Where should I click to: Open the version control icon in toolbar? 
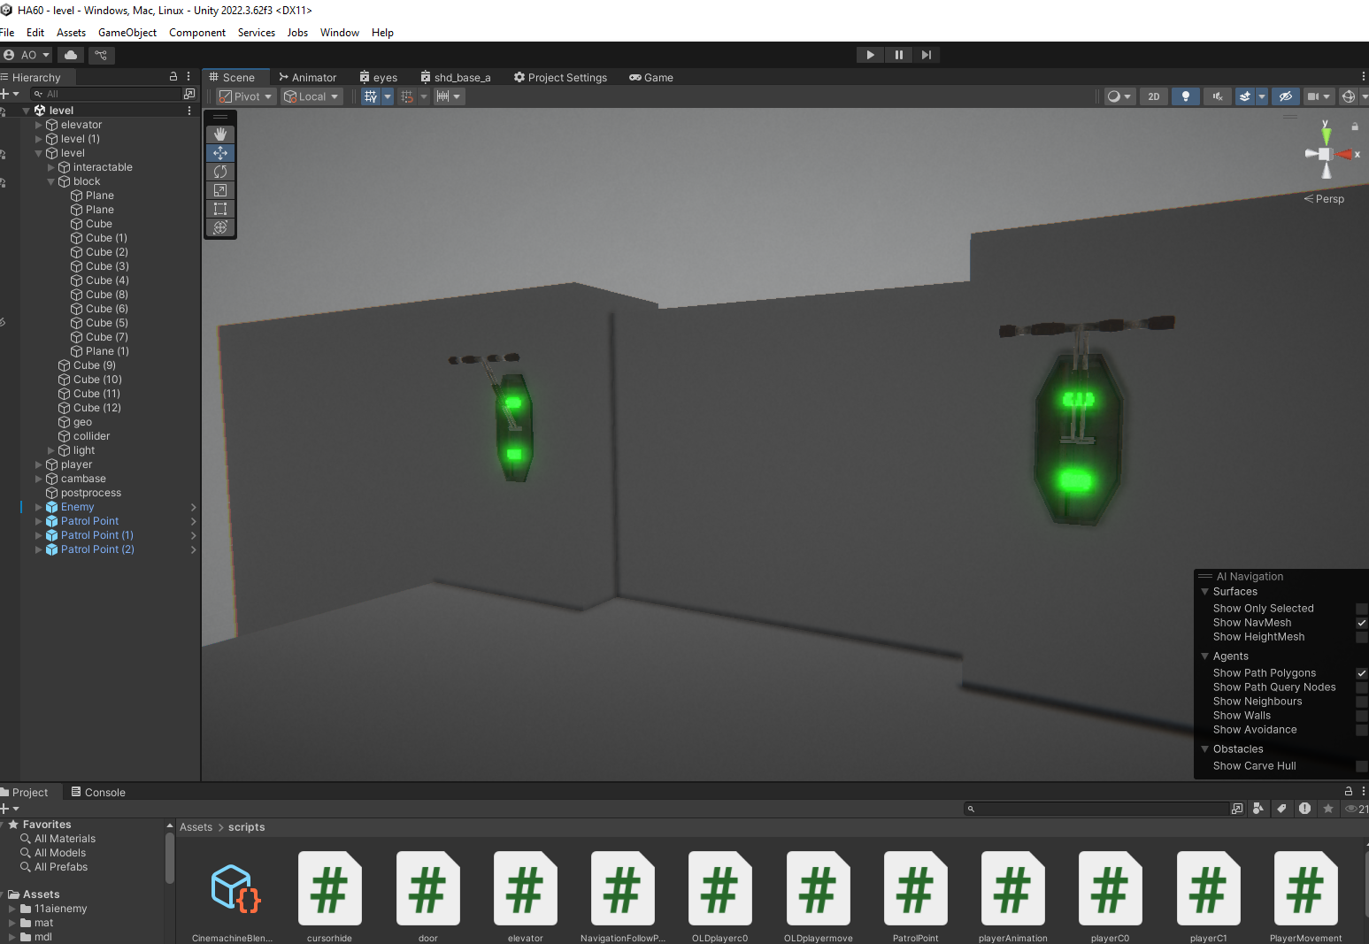(x=101, y=55)
